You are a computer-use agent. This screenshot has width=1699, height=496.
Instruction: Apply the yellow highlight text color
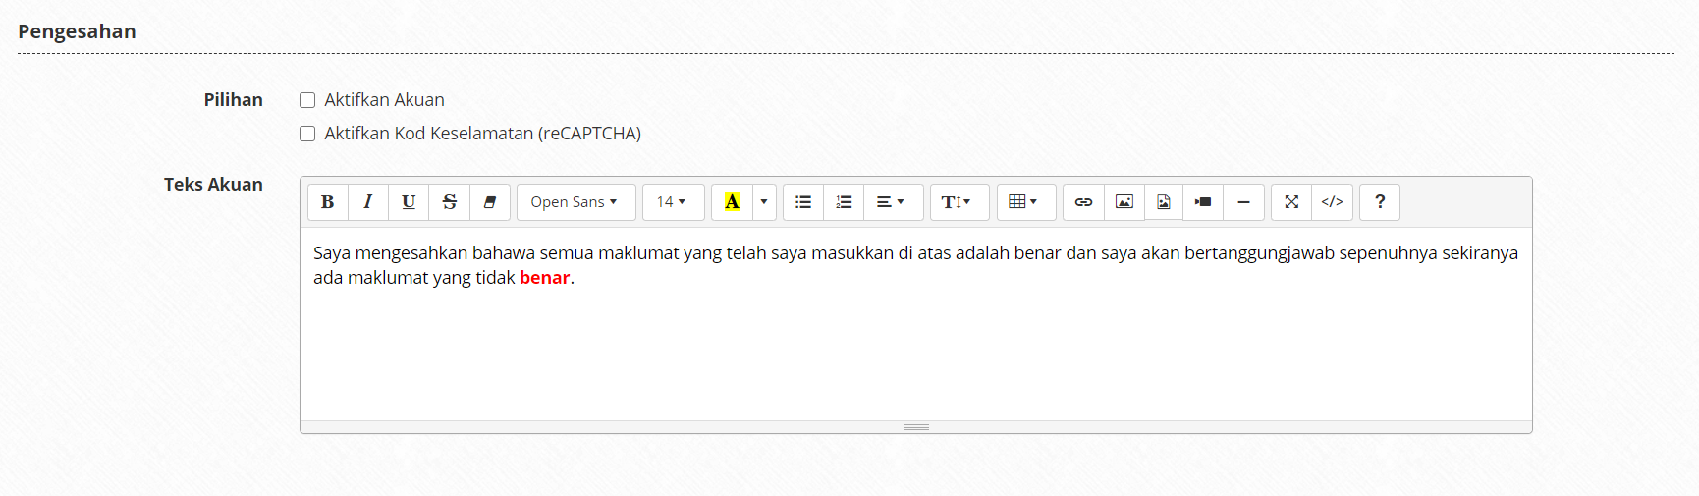click(732, 202)
